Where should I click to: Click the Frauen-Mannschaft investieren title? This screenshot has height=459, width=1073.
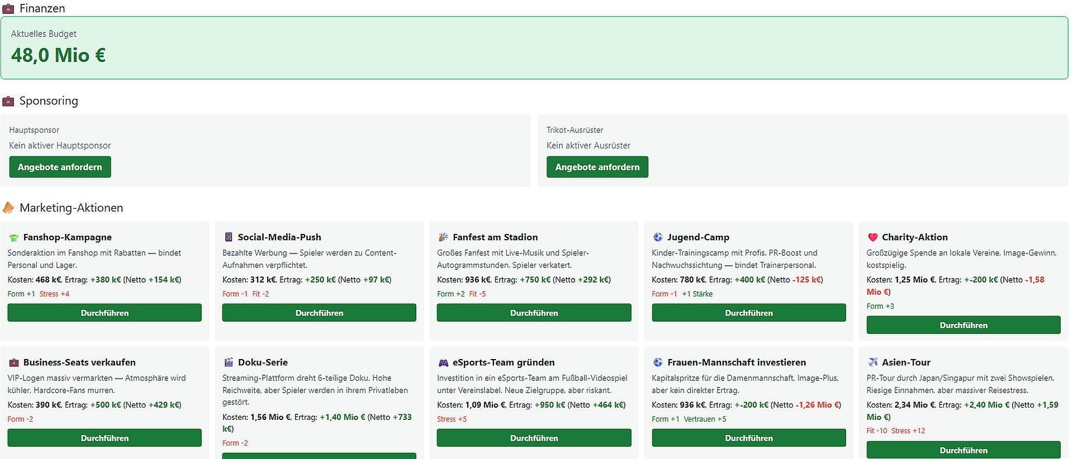[737, 362]
